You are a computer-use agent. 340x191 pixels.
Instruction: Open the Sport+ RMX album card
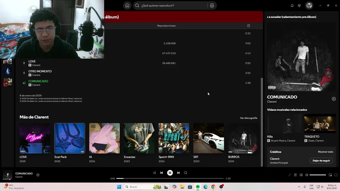point(174,143)
